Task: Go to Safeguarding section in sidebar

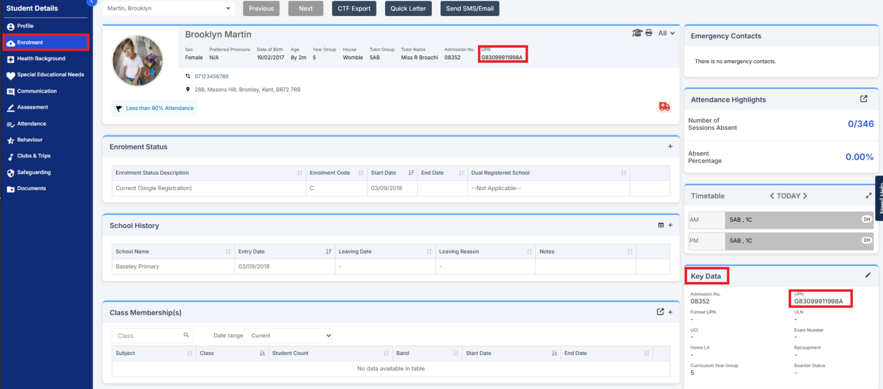Action: [33, 172]
